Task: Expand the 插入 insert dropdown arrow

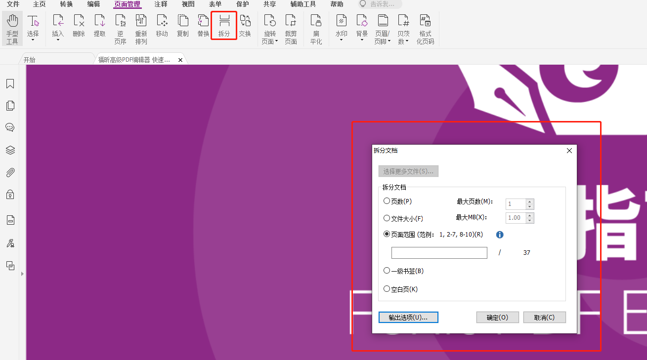Action: click(x=58, y=40)
